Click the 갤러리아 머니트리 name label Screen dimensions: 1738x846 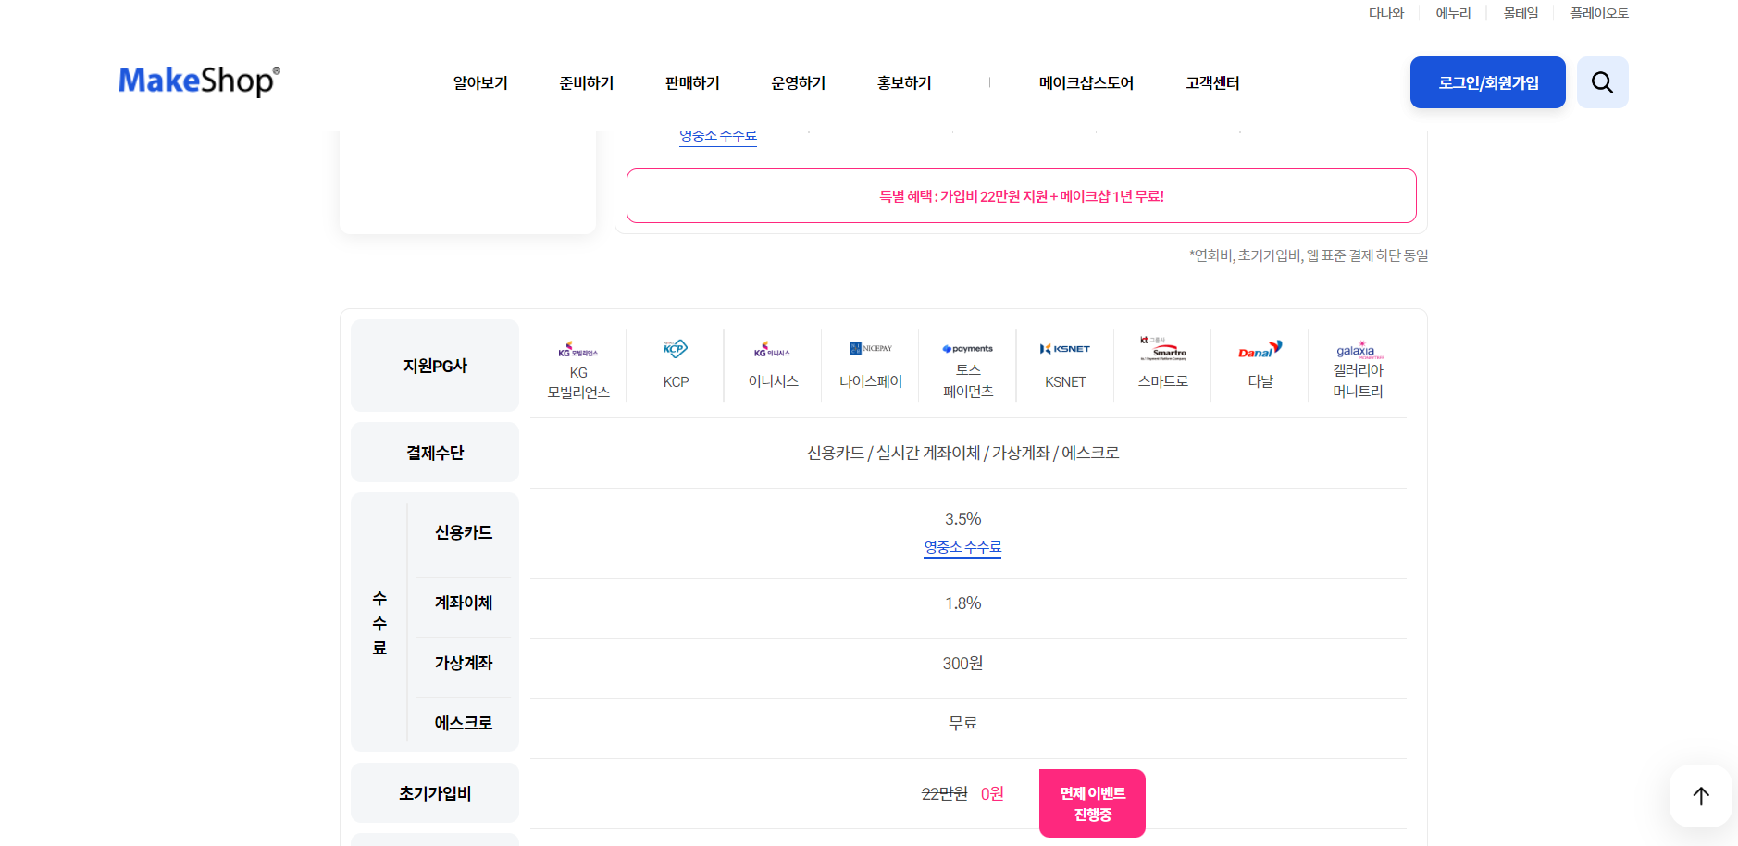pyautogui.click(x=1358, y=380)
